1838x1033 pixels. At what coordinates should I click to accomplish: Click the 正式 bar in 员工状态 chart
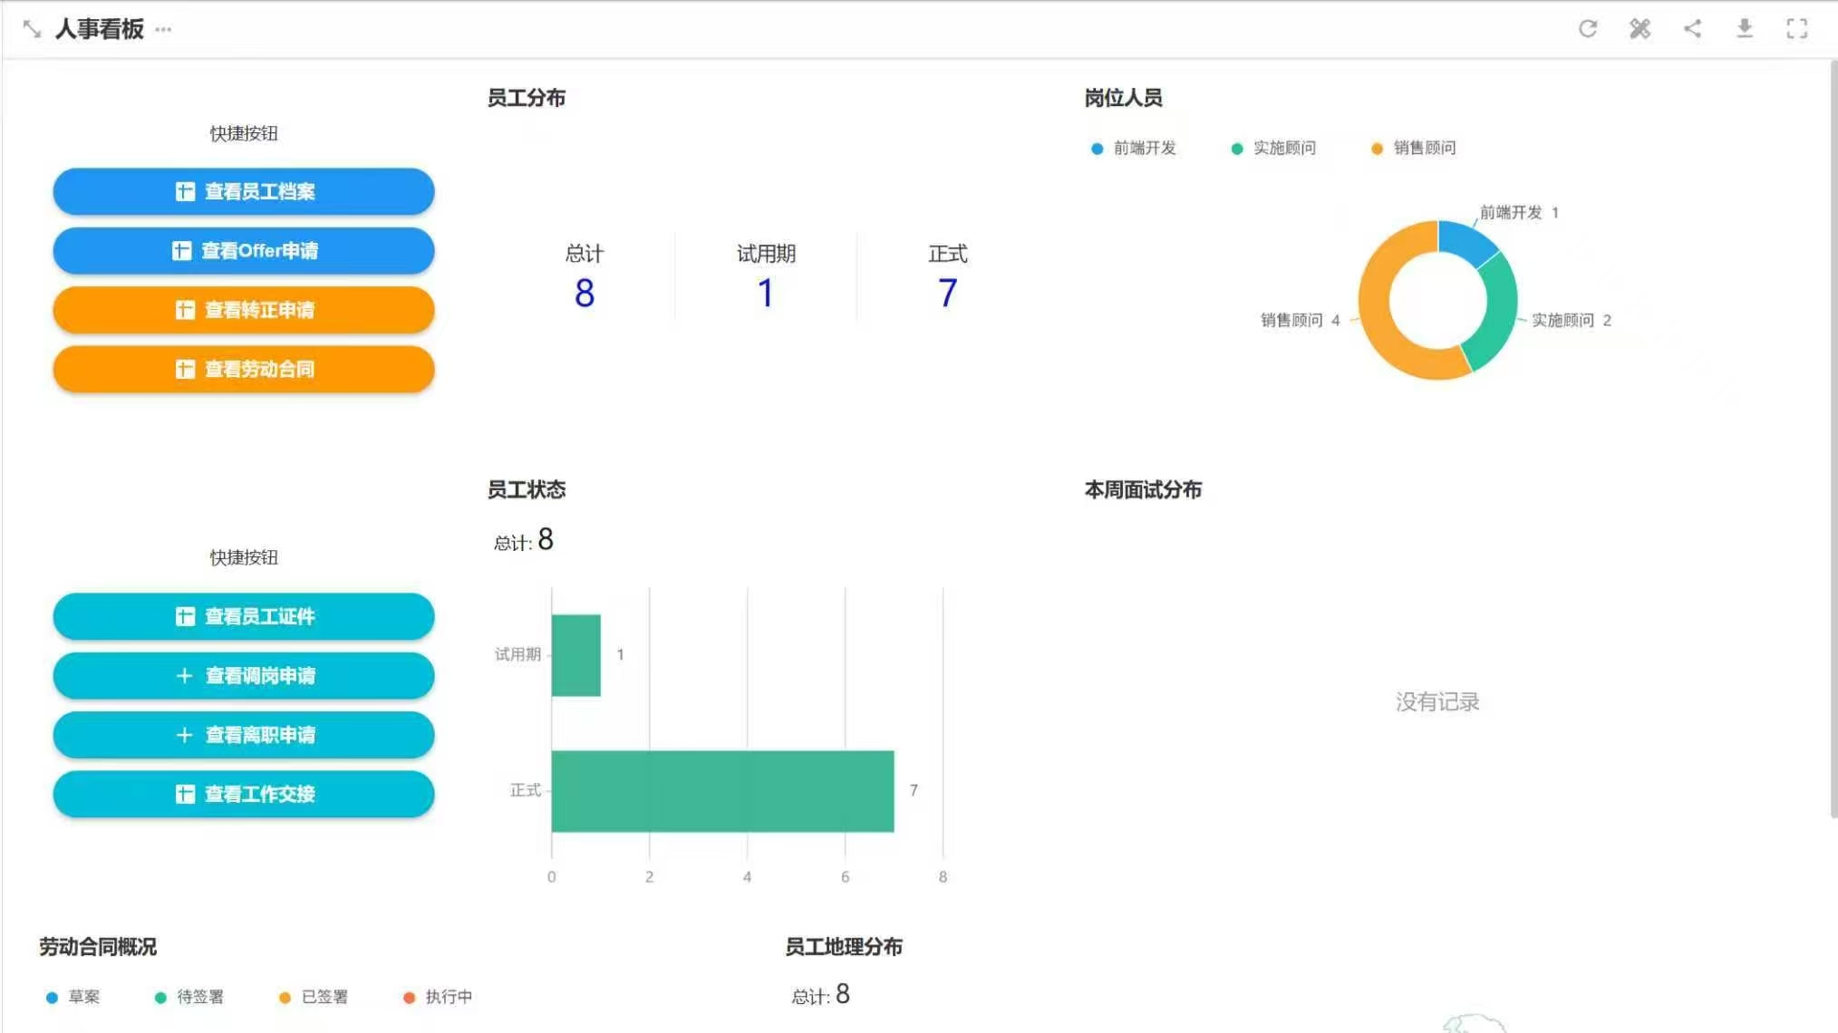click(x=722, y=791)
